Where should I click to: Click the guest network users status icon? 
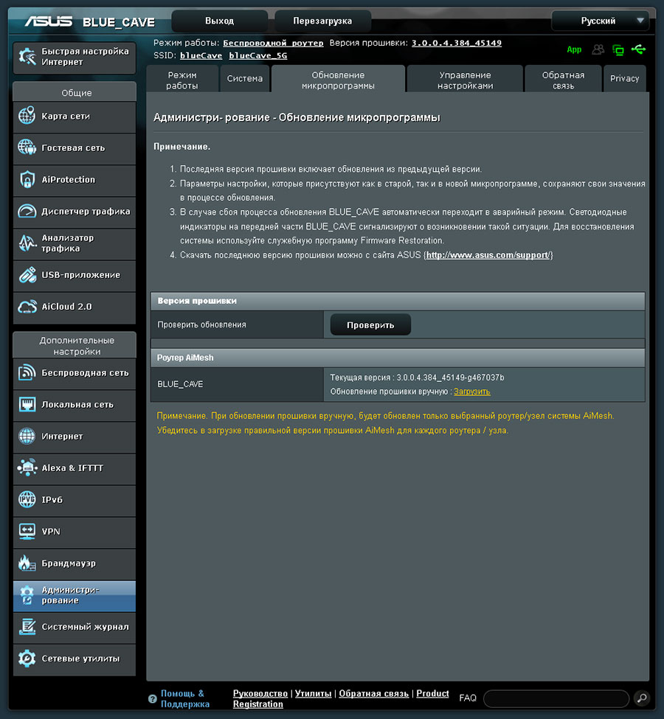pos(598,49)
